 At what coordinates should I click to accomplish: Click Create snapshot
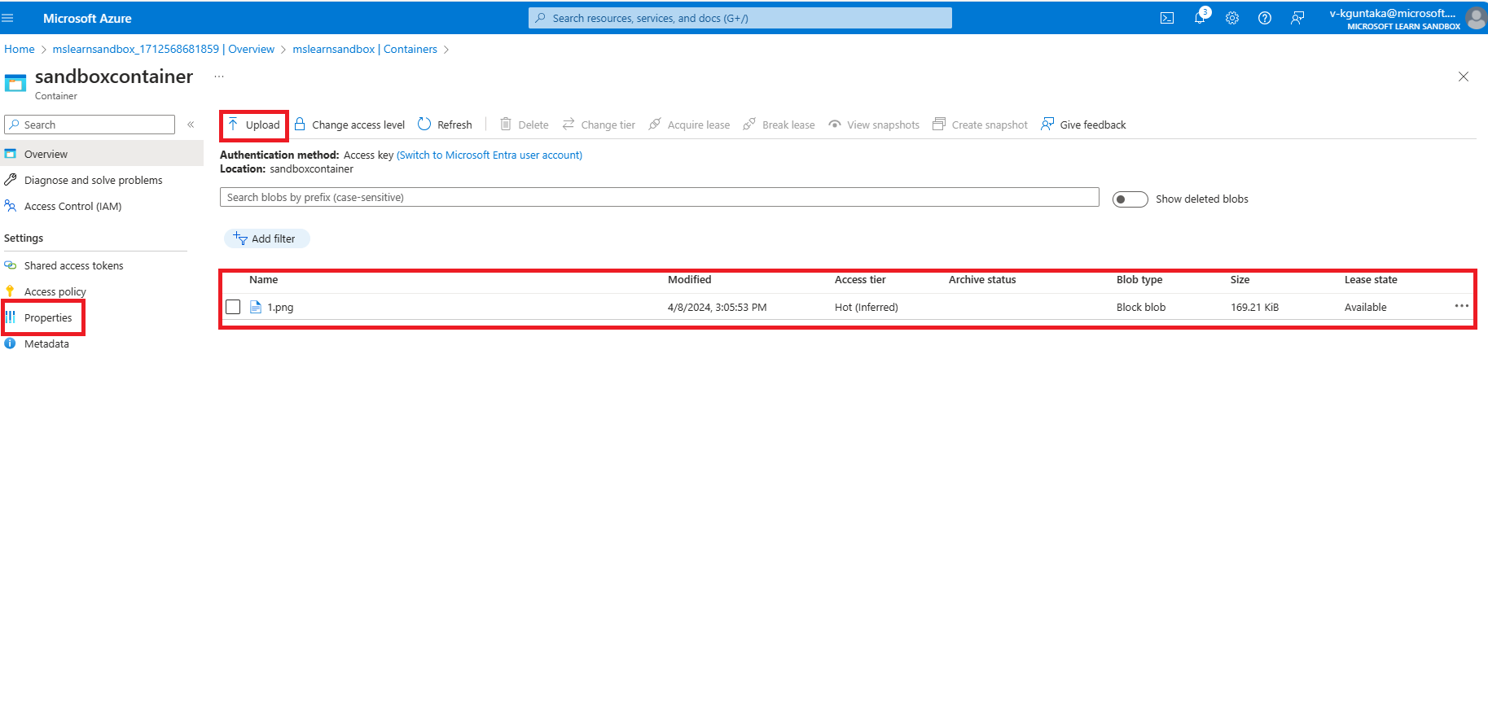coord(980,125)
